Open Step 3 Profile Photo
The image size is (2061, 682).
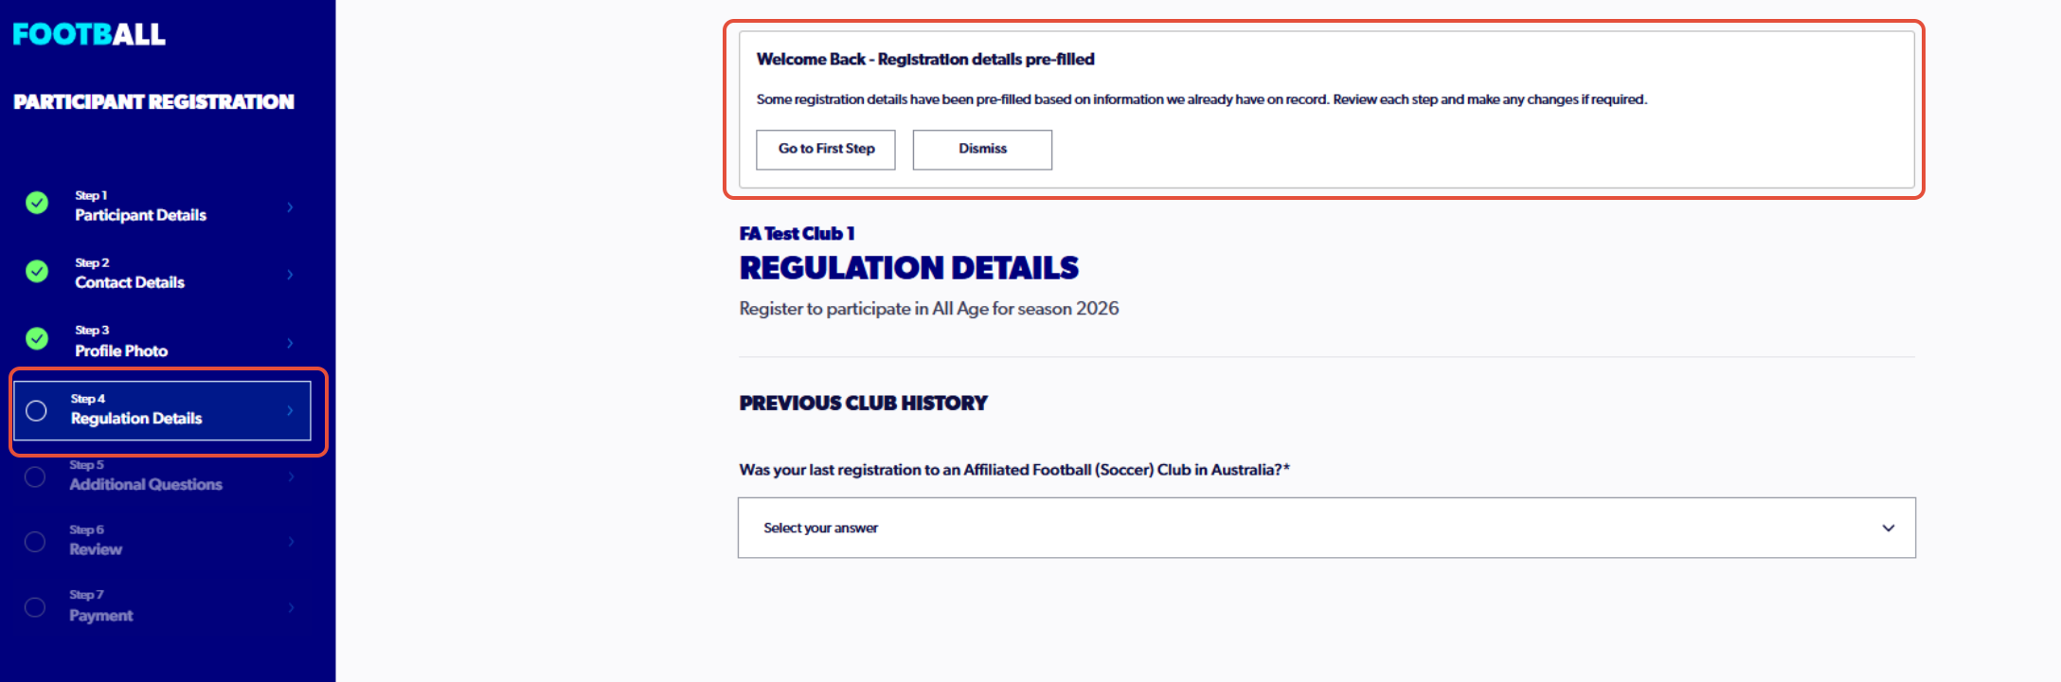(x=161, y=340)
